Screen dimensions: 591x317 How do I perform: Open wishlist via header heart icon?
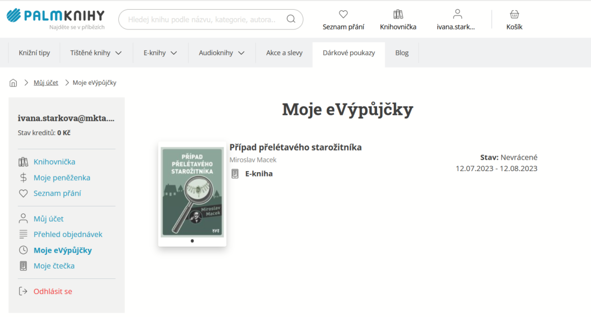point(343,14)
